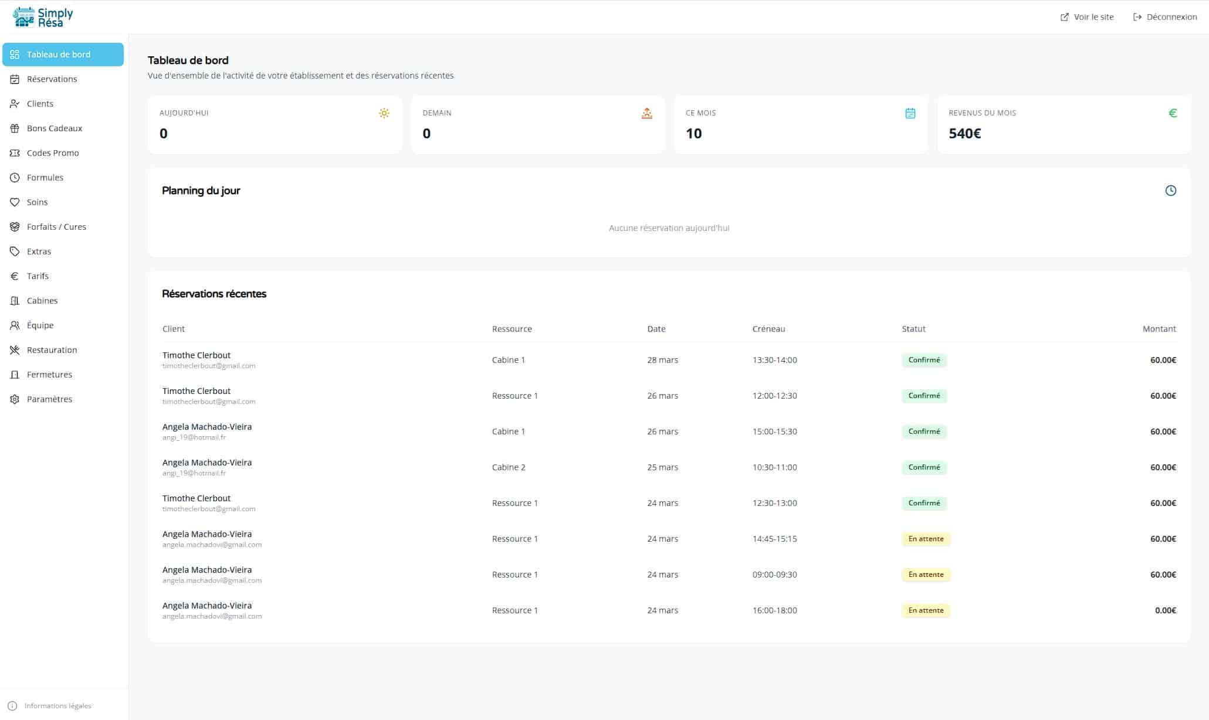Open the Réservations menu item
The width and height of the screenshot is (1209, 720).
coord(52,79)
